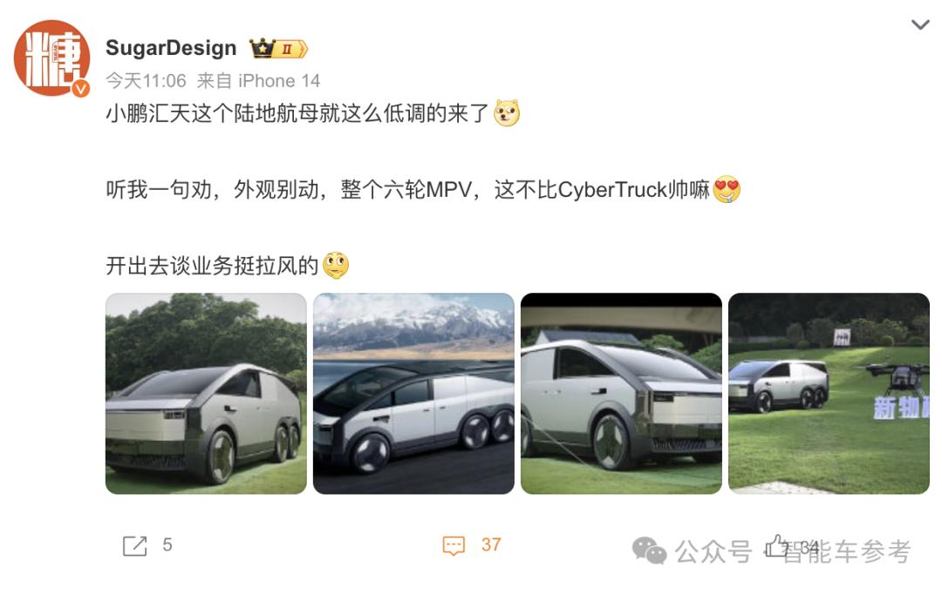The image size is (942, 589).
Task: Click the WeChat logo in watermark
Action: [649, 550]
